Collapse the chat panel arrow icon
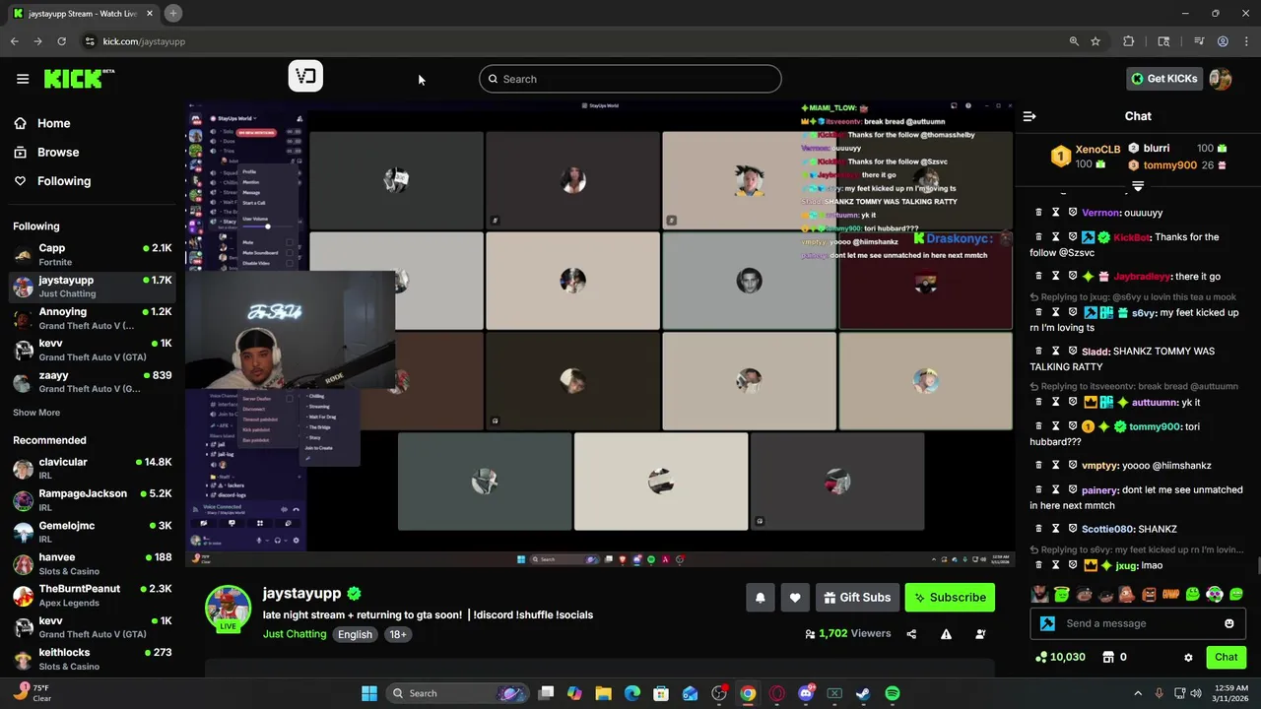This screenshot has height=709, width=1261. pos(1029,116)
